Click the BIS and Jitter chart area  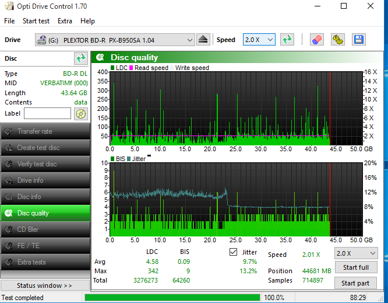coord(236,200)
